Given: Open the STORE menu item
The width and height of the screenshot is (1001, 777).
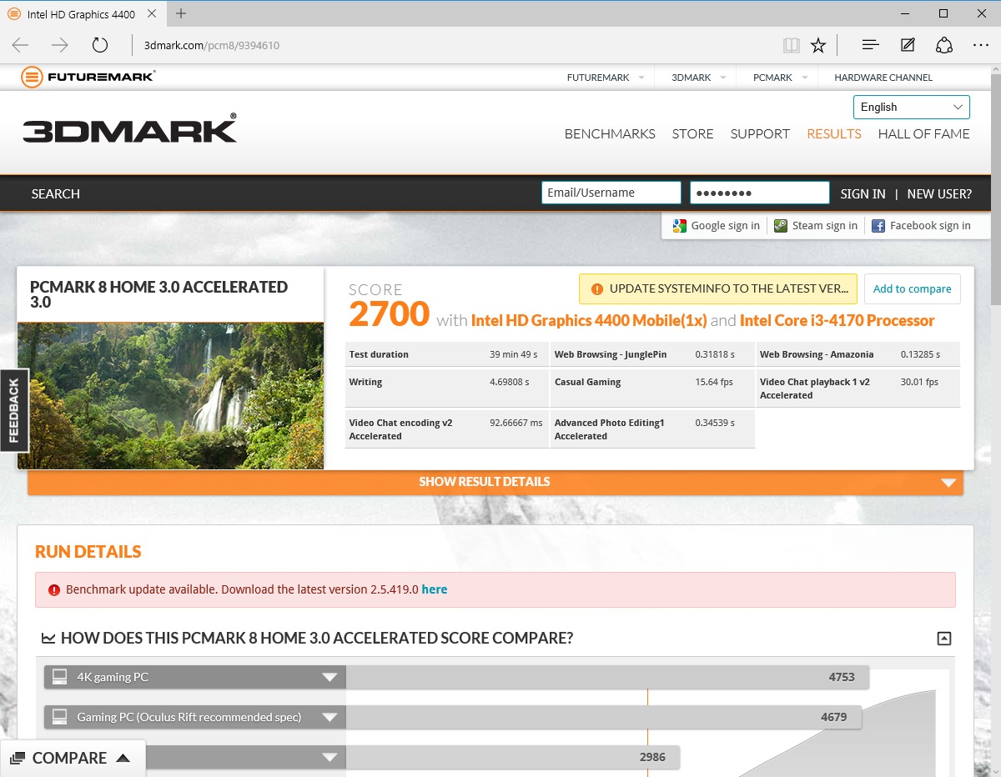Looking at the screenshot, I should [x=693, y=134].
